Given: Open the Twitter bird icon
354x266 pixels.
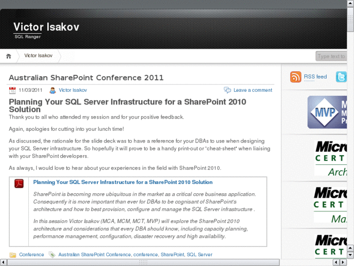Looking at the screenshot, I should coord(341,77).
